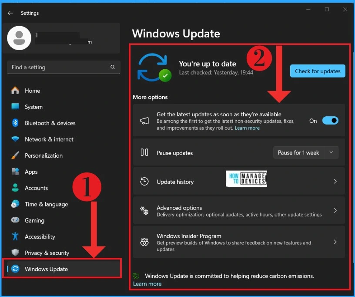Click the You're up to date status text
The image size is (355, 297).
point(208,64)
